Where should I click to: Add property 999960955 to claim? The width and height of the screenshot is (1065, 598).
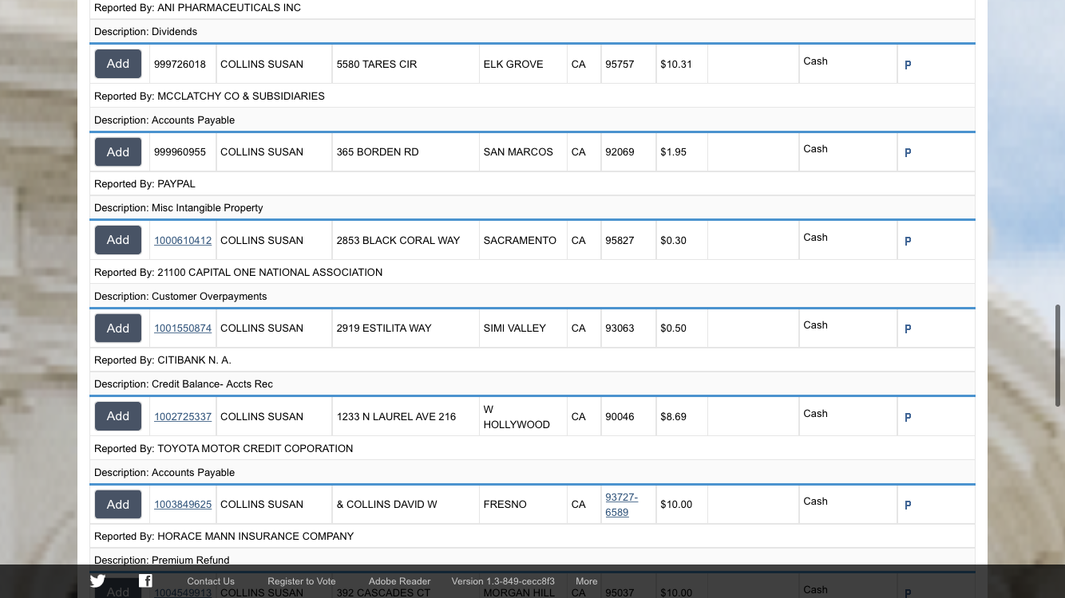point(118,151)
